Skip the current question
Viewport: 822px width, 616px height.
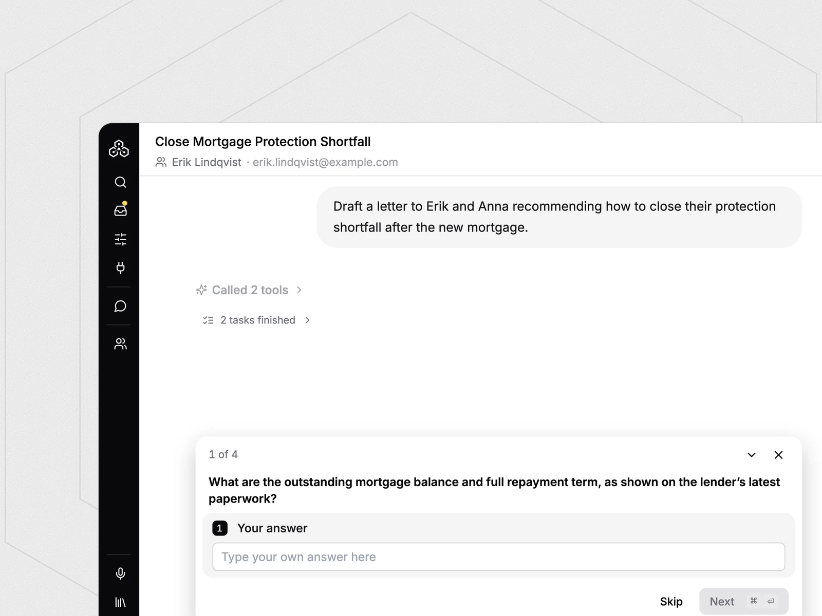point(671,602)
